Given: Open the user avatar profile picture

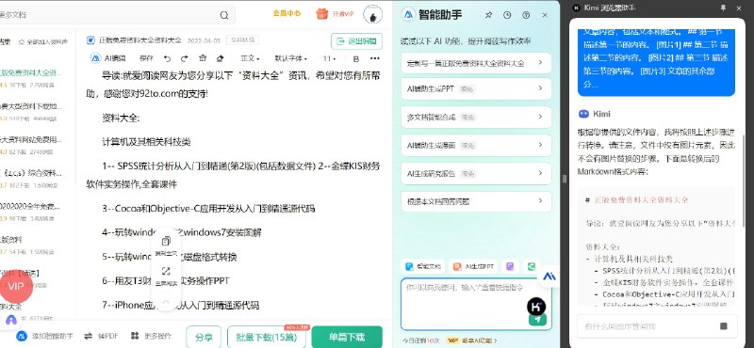Looking at the screenshot, I should pyautogui.click(x=372, y=15).
